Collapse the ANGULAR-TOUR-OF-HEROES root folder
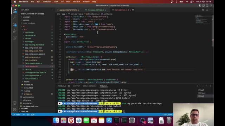 point(32,14)
